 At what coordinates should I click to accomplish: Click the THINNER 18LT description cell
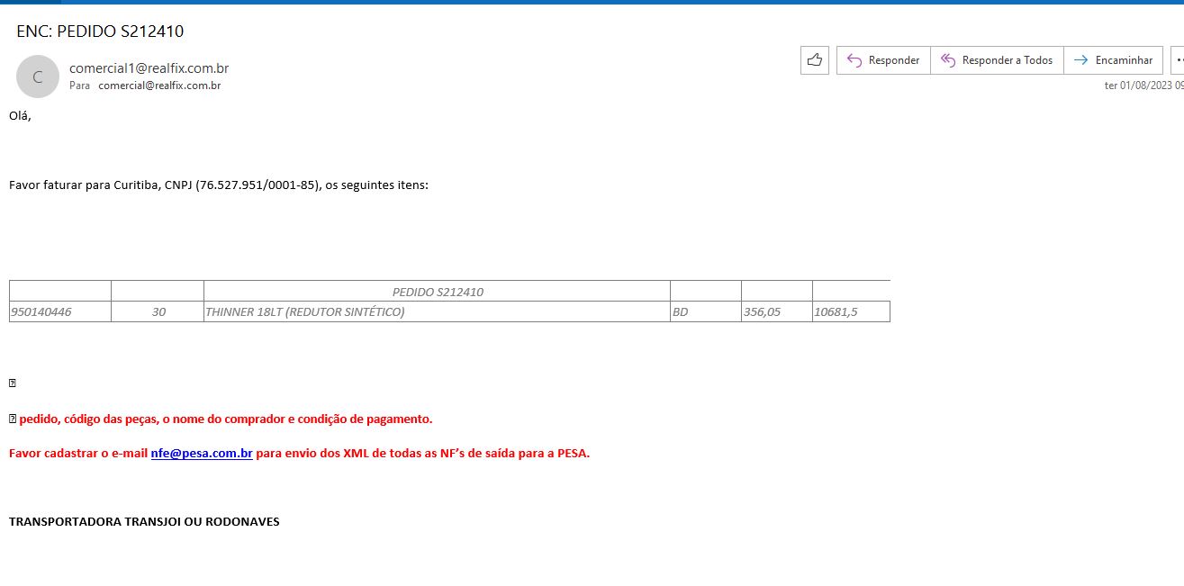[x=305, y=312]
